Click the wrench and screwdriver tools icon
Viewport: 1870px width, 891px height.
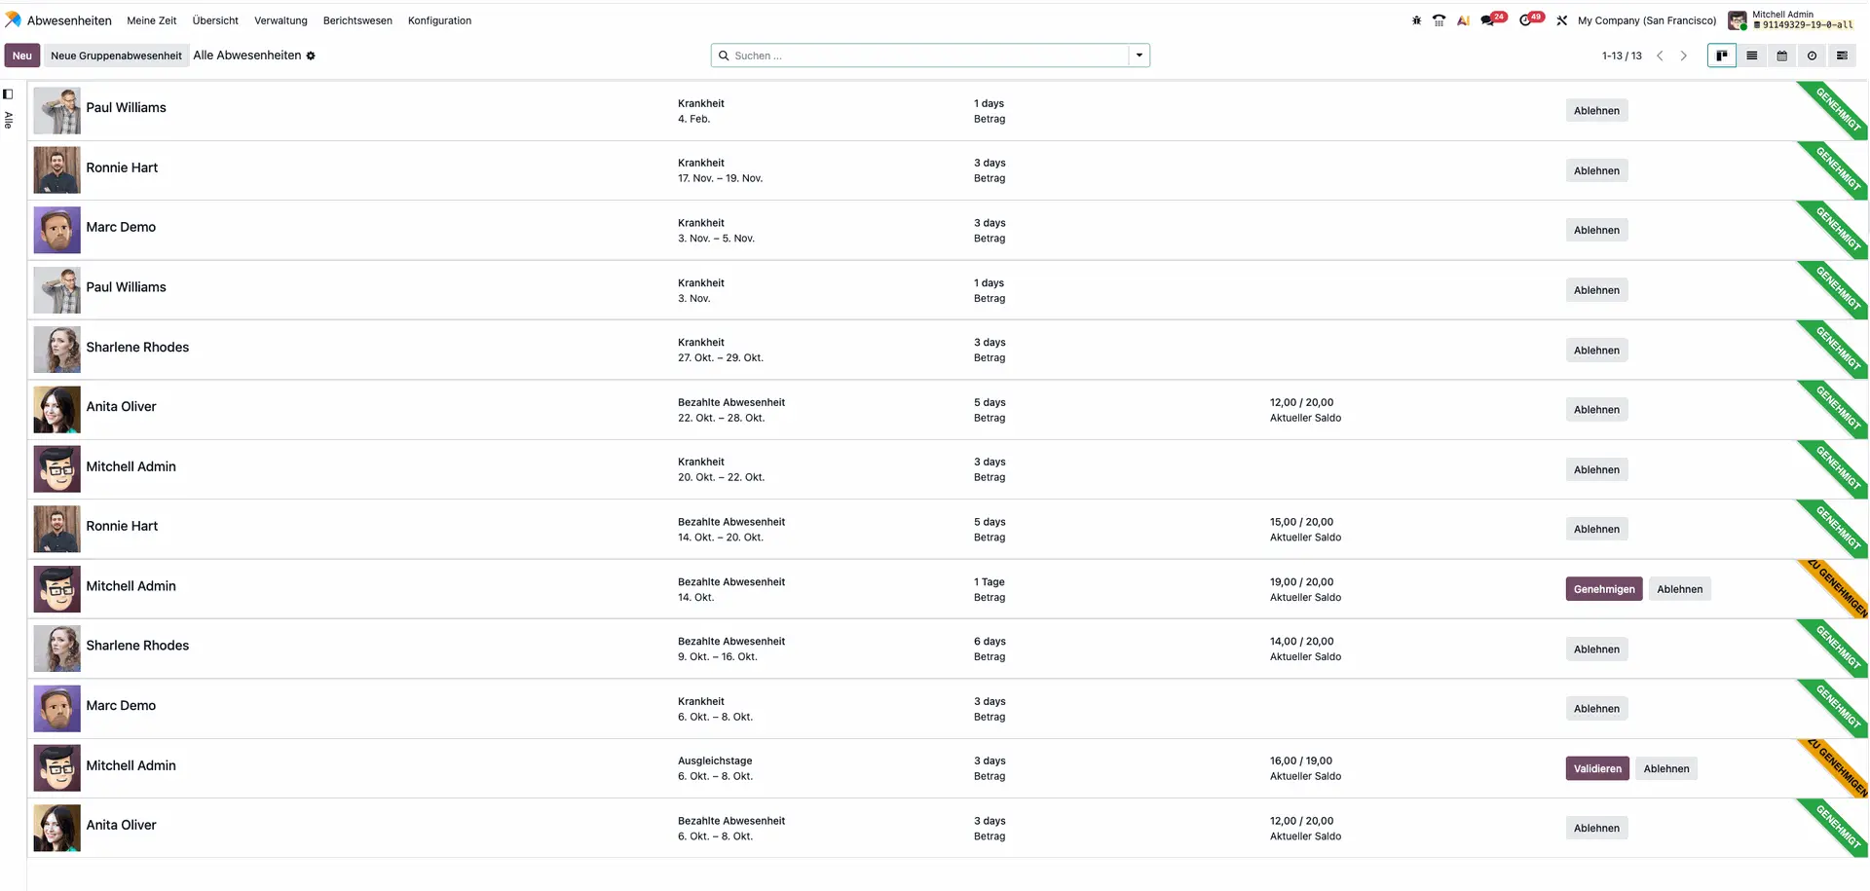coord(1562,20)
